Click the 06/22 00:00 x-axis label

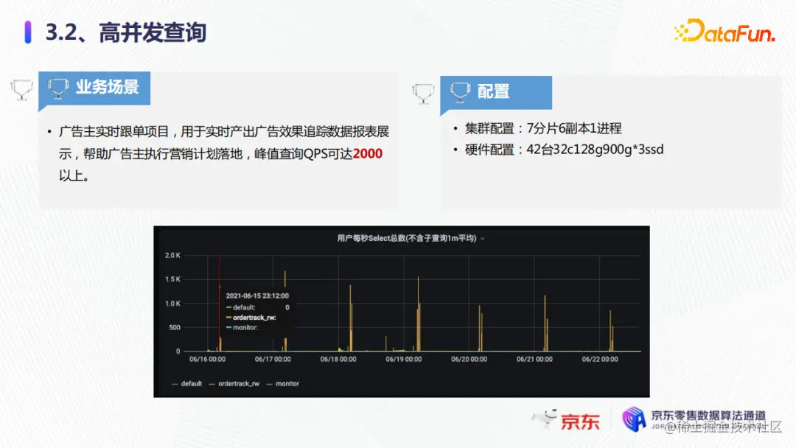pyautogui.click(x=600, y=360)
